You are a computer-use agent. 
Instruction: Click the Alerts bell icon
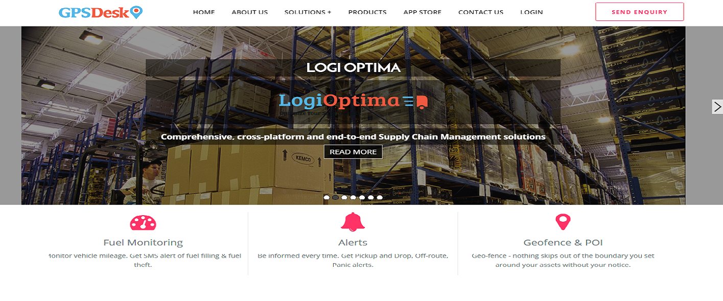pos(353,222)
